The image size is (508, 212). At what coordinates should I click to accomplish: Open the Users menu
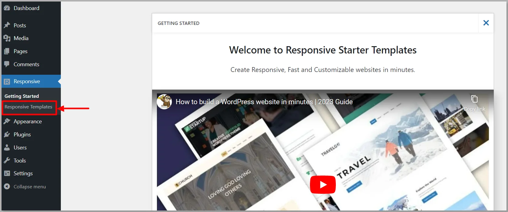click(20, 148)
